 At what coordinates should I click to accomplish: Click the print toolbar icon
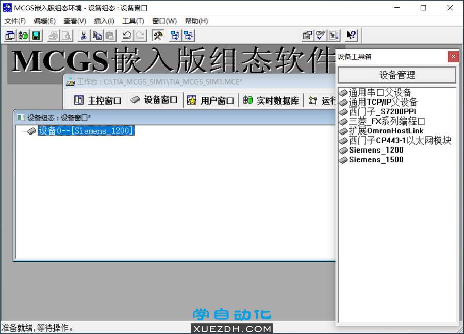pos(54,36)
